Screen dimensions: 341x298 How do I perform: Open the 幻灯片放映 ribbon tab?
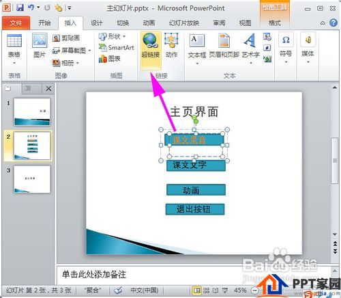point(183,23)
